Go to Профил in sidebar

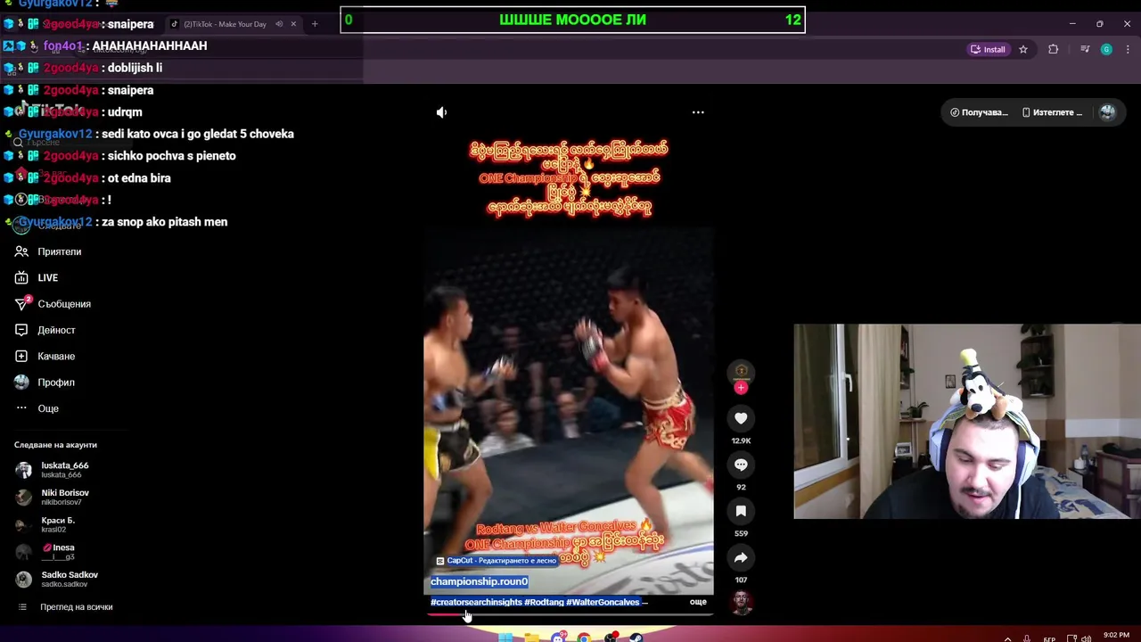tap(56, 383)
